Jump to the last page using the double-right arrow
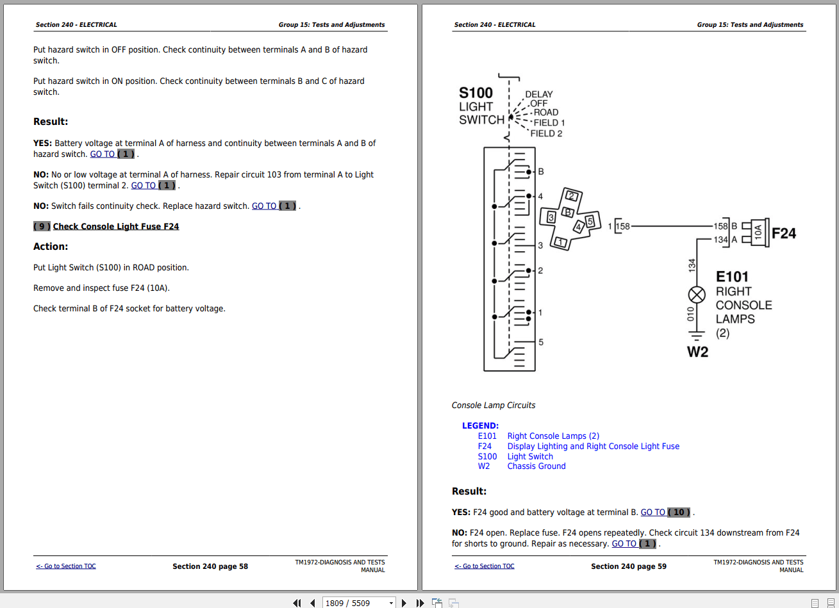Screen dimensions: 839x608 click(420, 603)
